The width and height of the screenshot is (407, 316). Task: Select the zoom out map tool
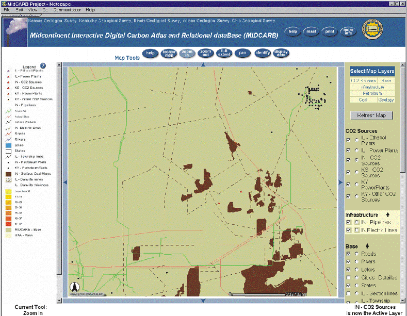206,53
